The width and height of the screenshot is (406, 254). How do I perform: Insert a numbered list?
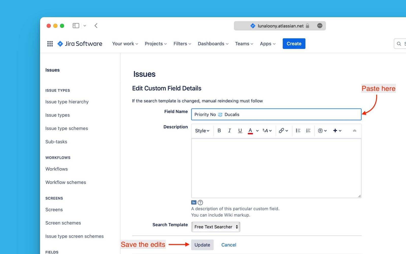pos(308,131)
